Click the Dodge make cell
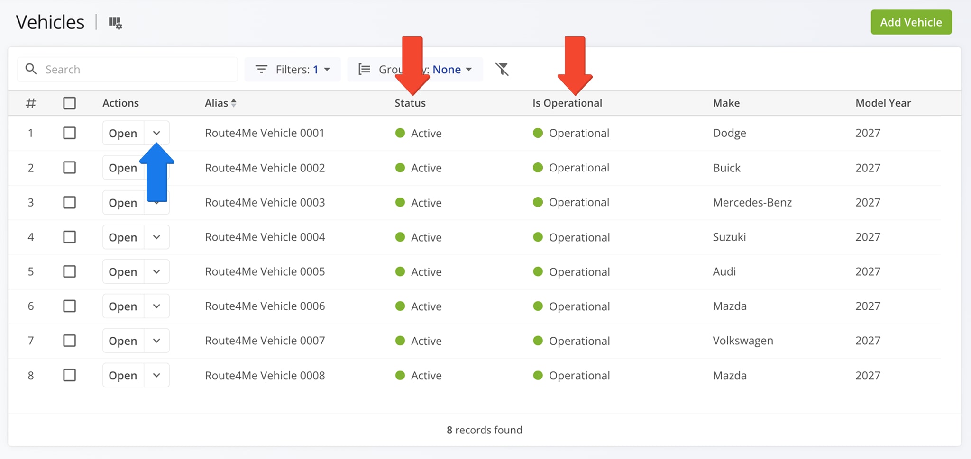The width and height of the screenshot is (971, 459). coord(729,133)
